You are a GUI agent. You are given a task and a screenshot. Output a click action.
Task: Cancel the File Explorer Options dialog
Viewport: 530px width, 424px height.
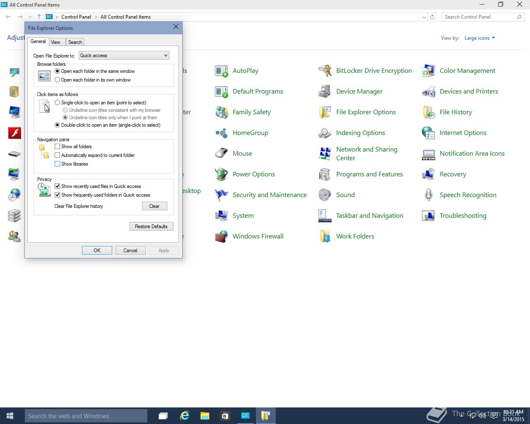(130, 251)
